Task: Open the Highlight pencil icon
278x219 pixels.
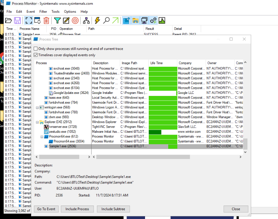Action: click(66, 20)
